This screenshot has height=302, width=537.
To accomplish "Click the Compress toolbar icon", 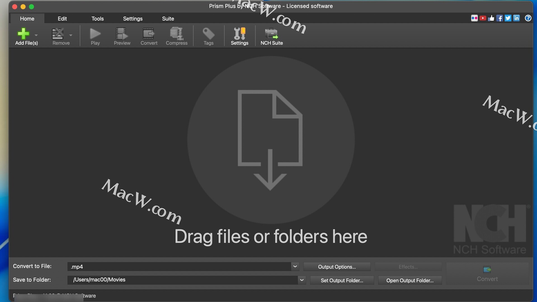I will (176, 34).
